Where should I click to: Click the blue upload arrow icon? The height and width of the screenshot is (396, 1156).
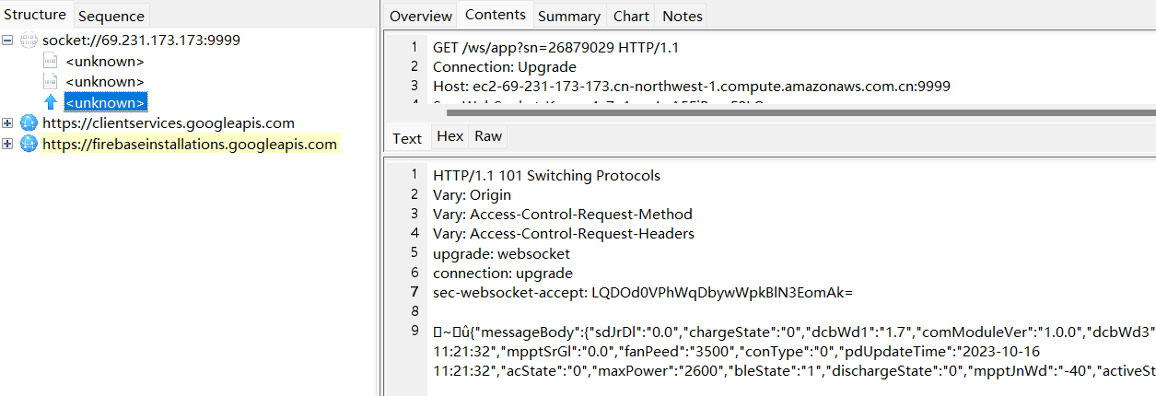(x=51, y=102)
